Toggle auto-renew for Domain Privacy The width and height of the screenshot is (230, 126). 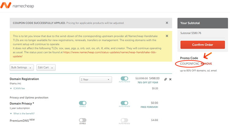click(125, 103)
